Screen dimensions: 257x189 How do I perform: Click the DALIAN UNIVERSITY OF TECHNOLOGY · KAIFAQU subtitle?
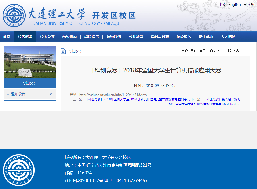(76, 23)
